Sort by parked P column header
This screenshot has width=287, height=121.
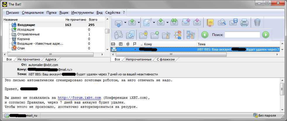coord(121,44)
